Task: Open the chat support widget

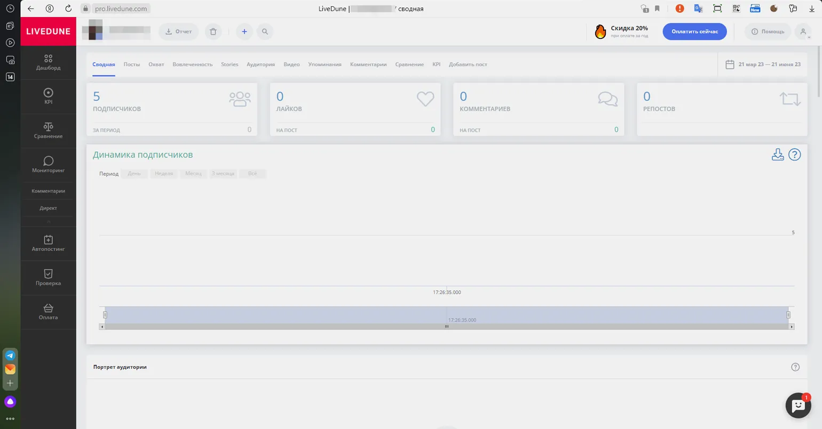Action: pos(798,406)
